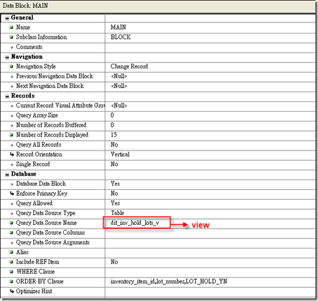
Task: Click the Query Data Source Columns value field
Action: coord(210,233)
